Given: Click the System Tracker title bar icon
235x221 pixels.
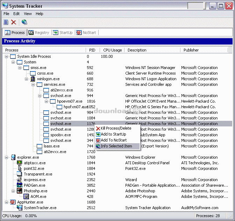Looking at the screenshot, I should 5,6.
